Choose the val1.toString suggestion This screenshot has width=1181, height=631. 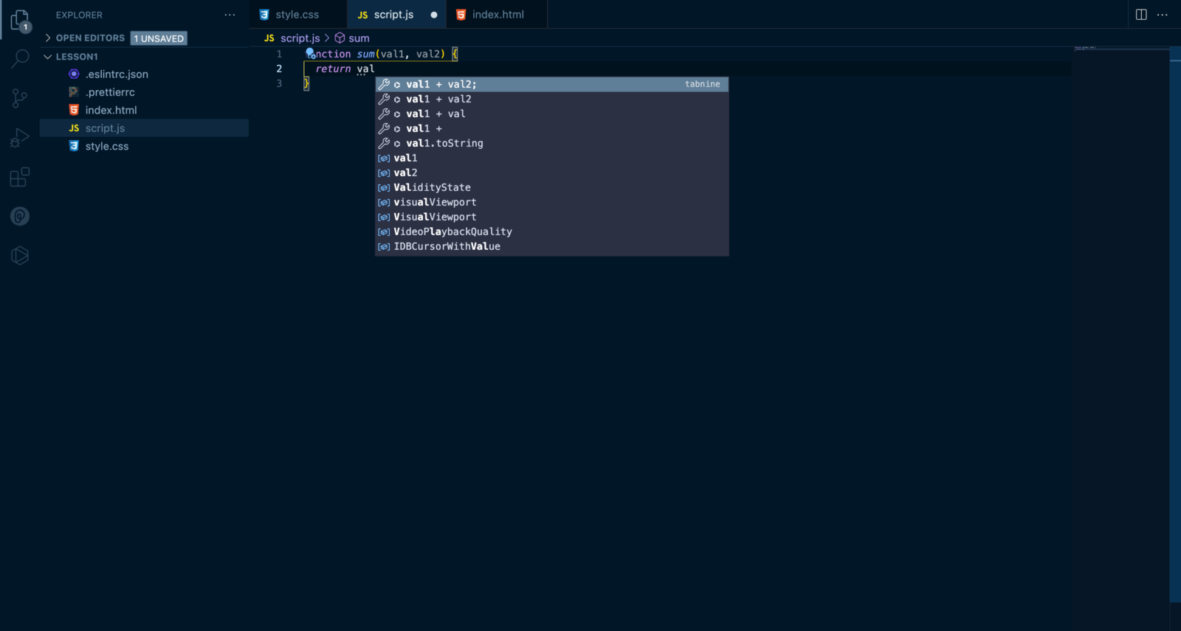444,144
